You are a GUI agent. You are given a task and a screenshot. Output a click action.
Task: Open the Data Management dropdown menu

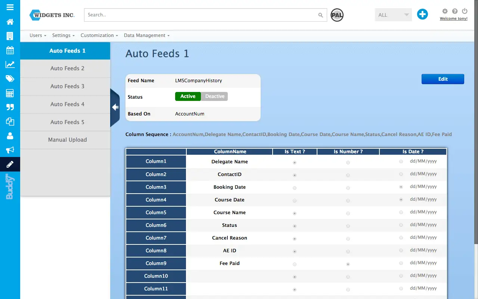pos(146,36)
